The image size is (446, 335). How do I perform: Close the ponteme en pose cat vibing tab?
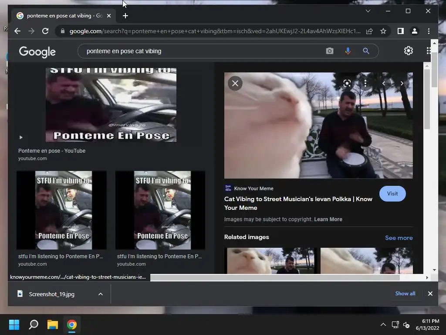point(108,16)
